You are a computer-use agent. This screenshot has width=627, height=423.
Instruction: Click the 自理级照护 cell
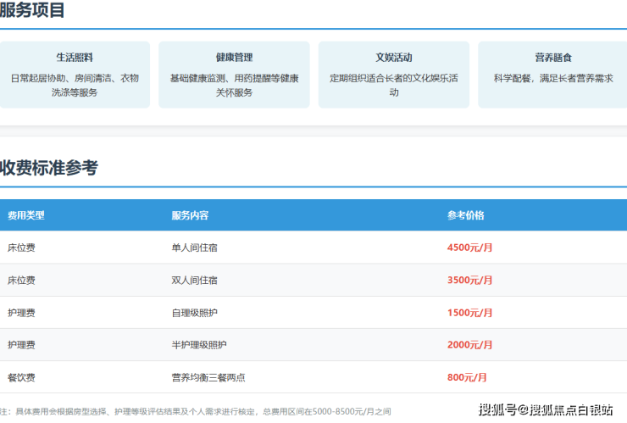194,313
